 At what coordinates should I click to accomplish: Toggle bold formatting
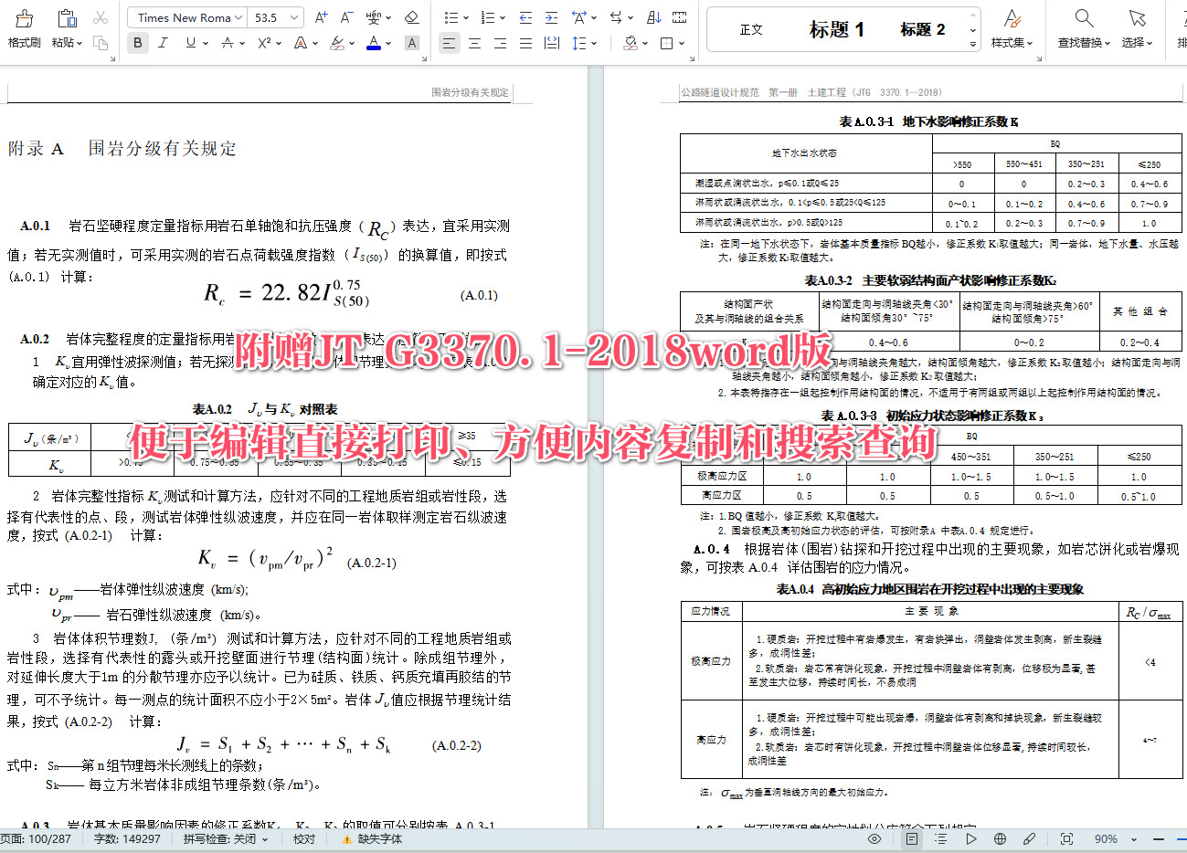point(137,43)
